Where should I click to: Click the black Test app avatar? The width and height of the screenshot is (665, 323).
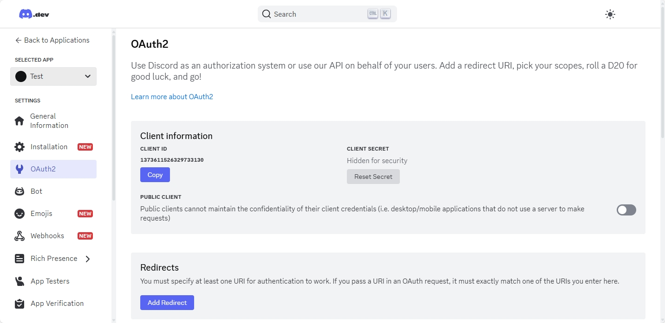(x=21, y=76)
